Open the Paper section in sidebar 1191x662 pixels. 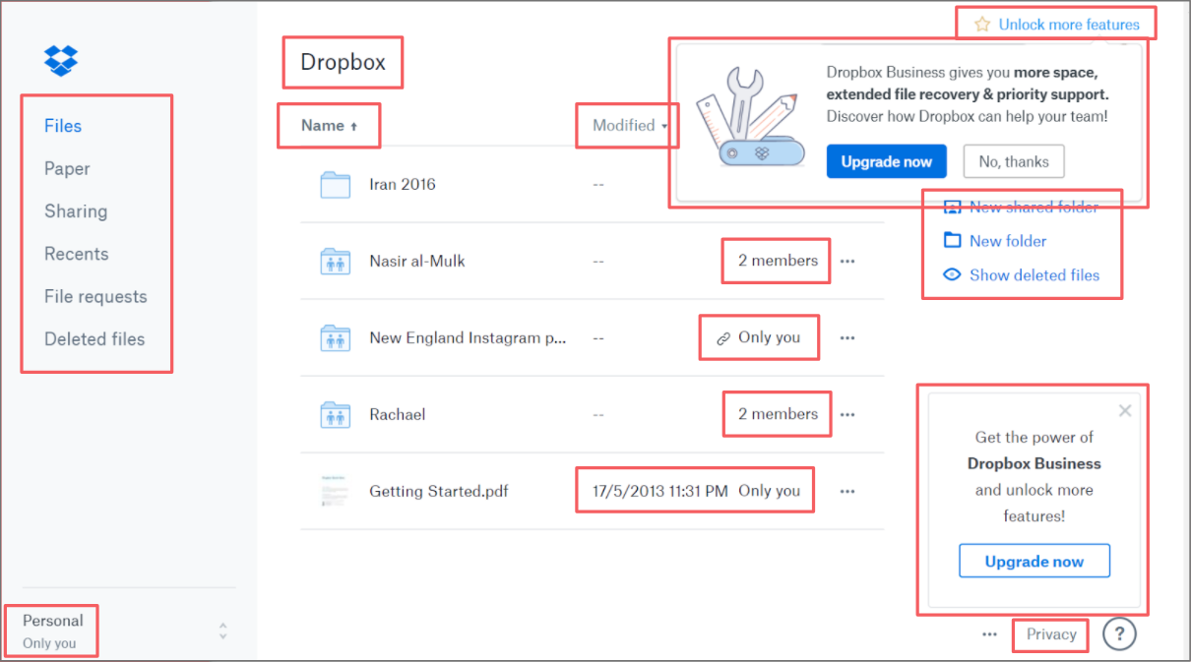(67, 169)
